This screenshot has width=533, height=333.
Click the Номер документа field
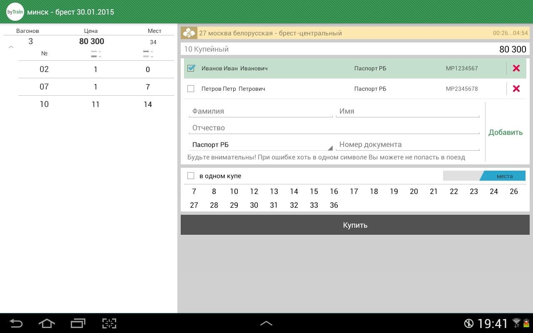(408, 145)
